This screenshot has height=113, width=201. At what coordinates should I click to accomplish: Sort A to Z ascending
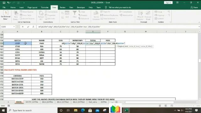(62, 13)
